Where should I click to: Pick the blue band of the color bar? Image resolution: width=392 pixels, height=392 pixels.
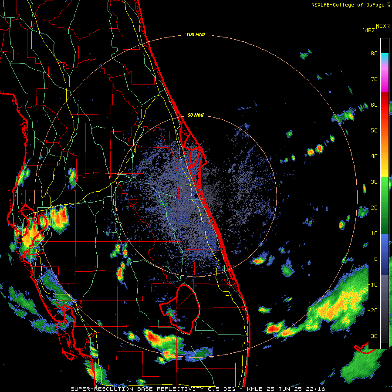385,255
